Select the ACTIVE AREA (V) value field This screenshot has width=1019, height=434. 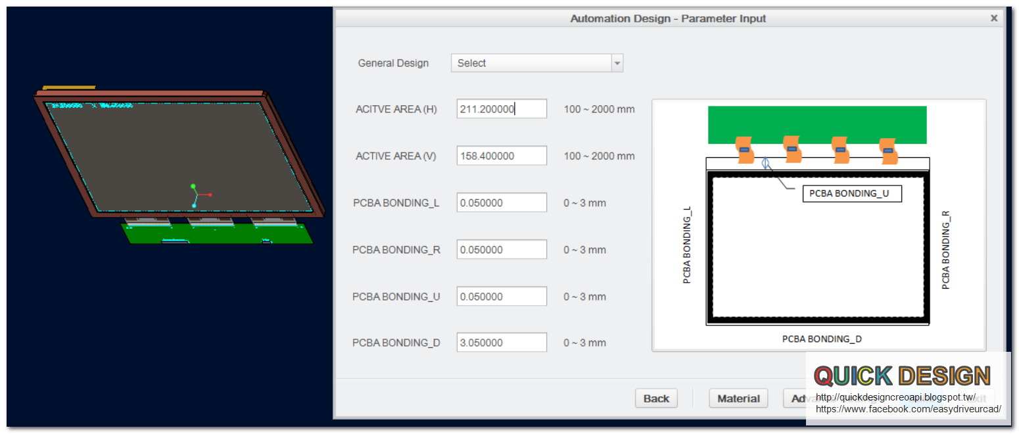point(502,155)
